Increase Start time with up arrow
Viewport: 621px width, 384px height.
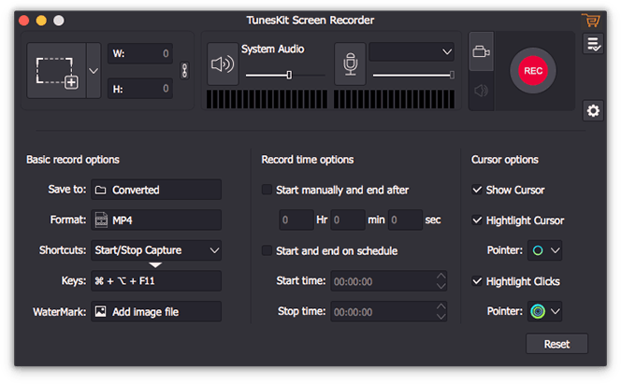coord(440,276)
